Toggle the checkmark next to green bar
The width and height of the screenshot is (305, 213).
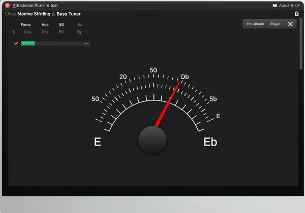[16, 43]
